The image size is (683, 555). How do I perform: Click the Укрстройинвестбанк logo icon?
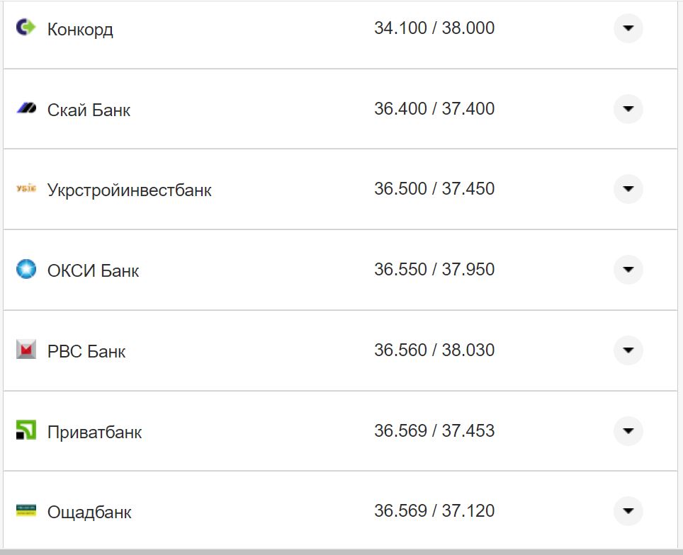tap(26, 189)
